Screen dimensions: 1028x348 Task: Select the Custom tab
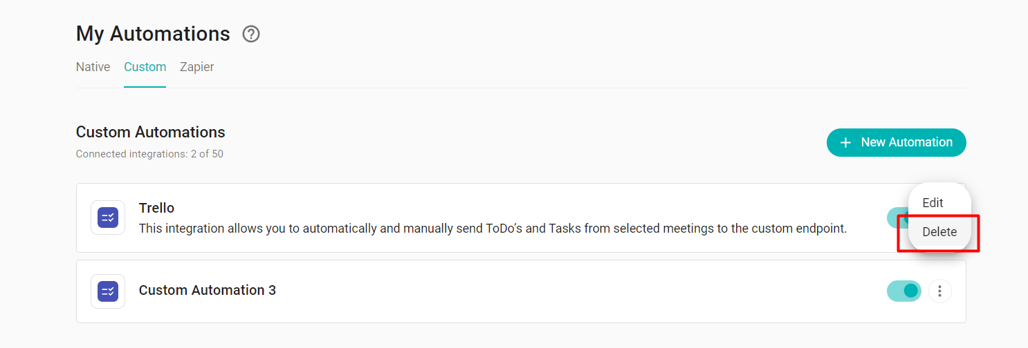tap(145, 67)
